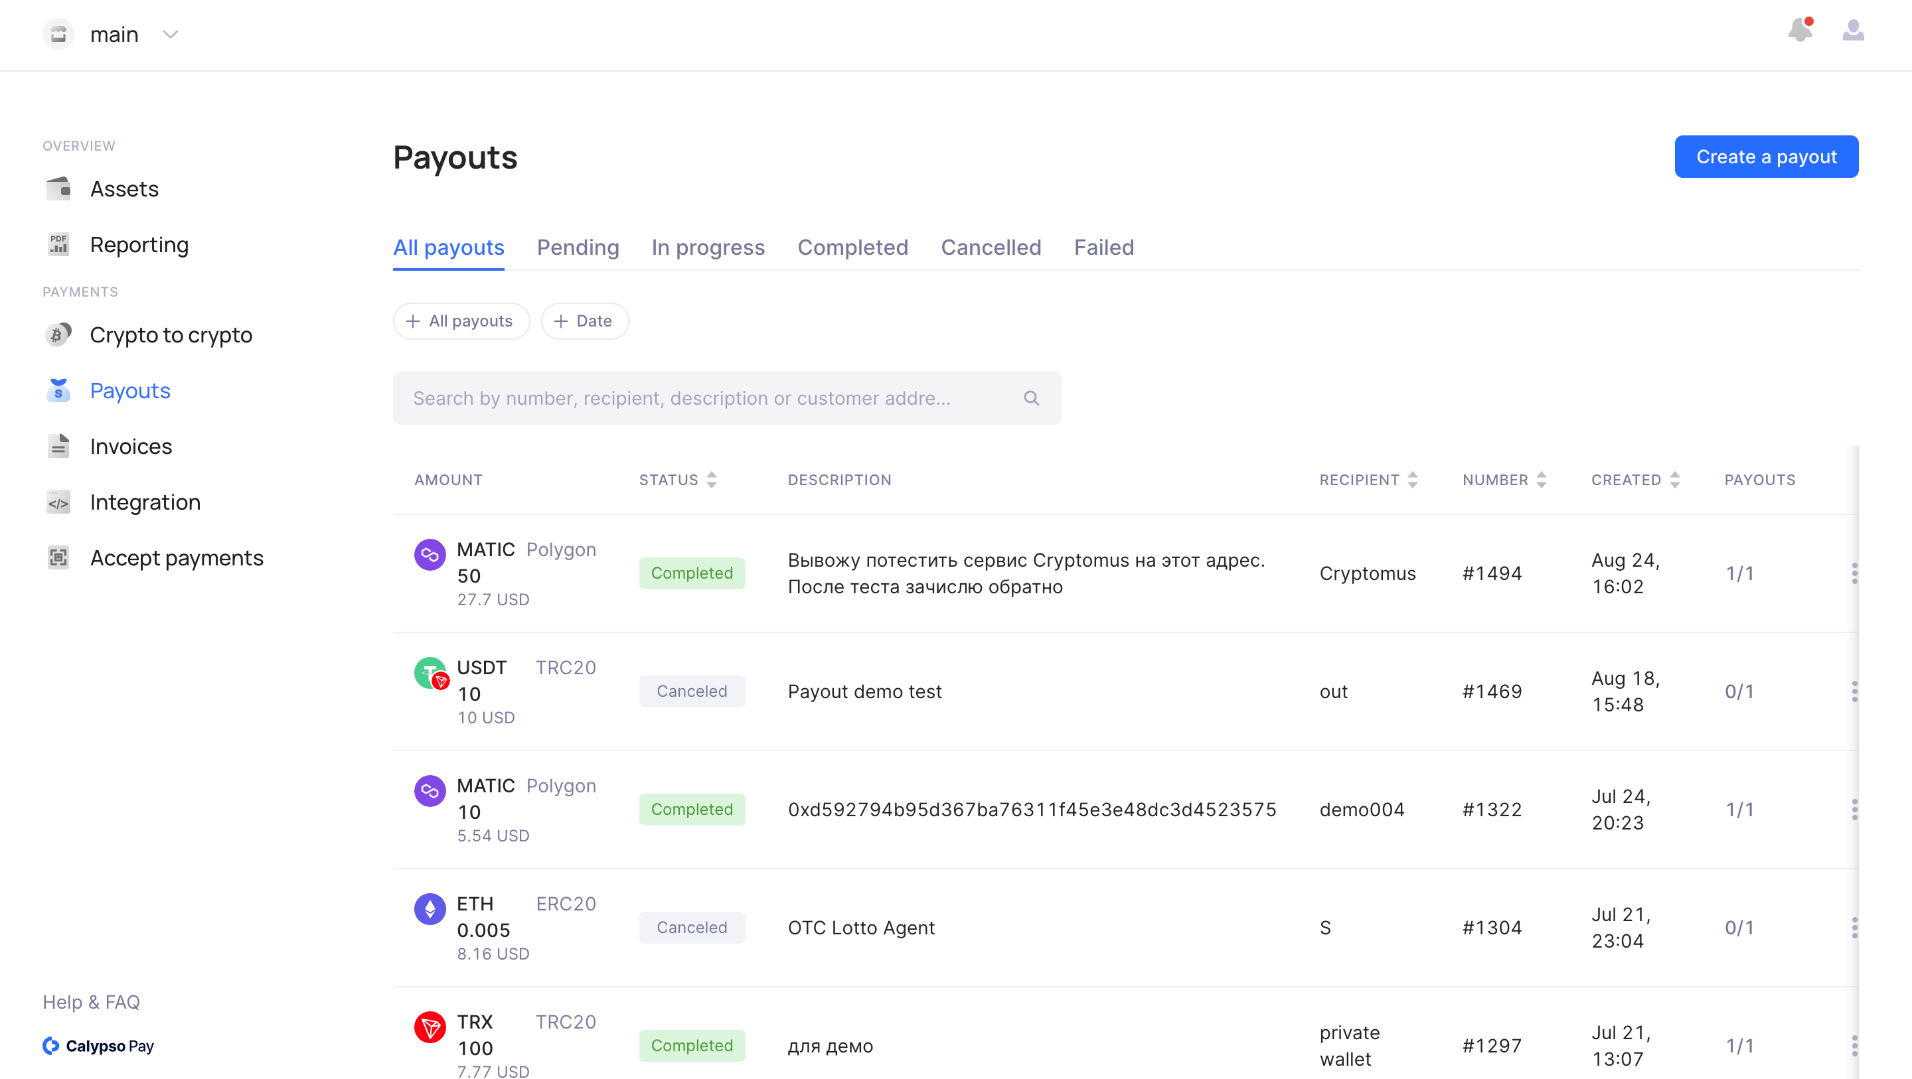The width and height of the screenshot is (1912, 1079).
Task: Click created date 'Aug 18, 15:48'
Action: (x=1625, y=691)
